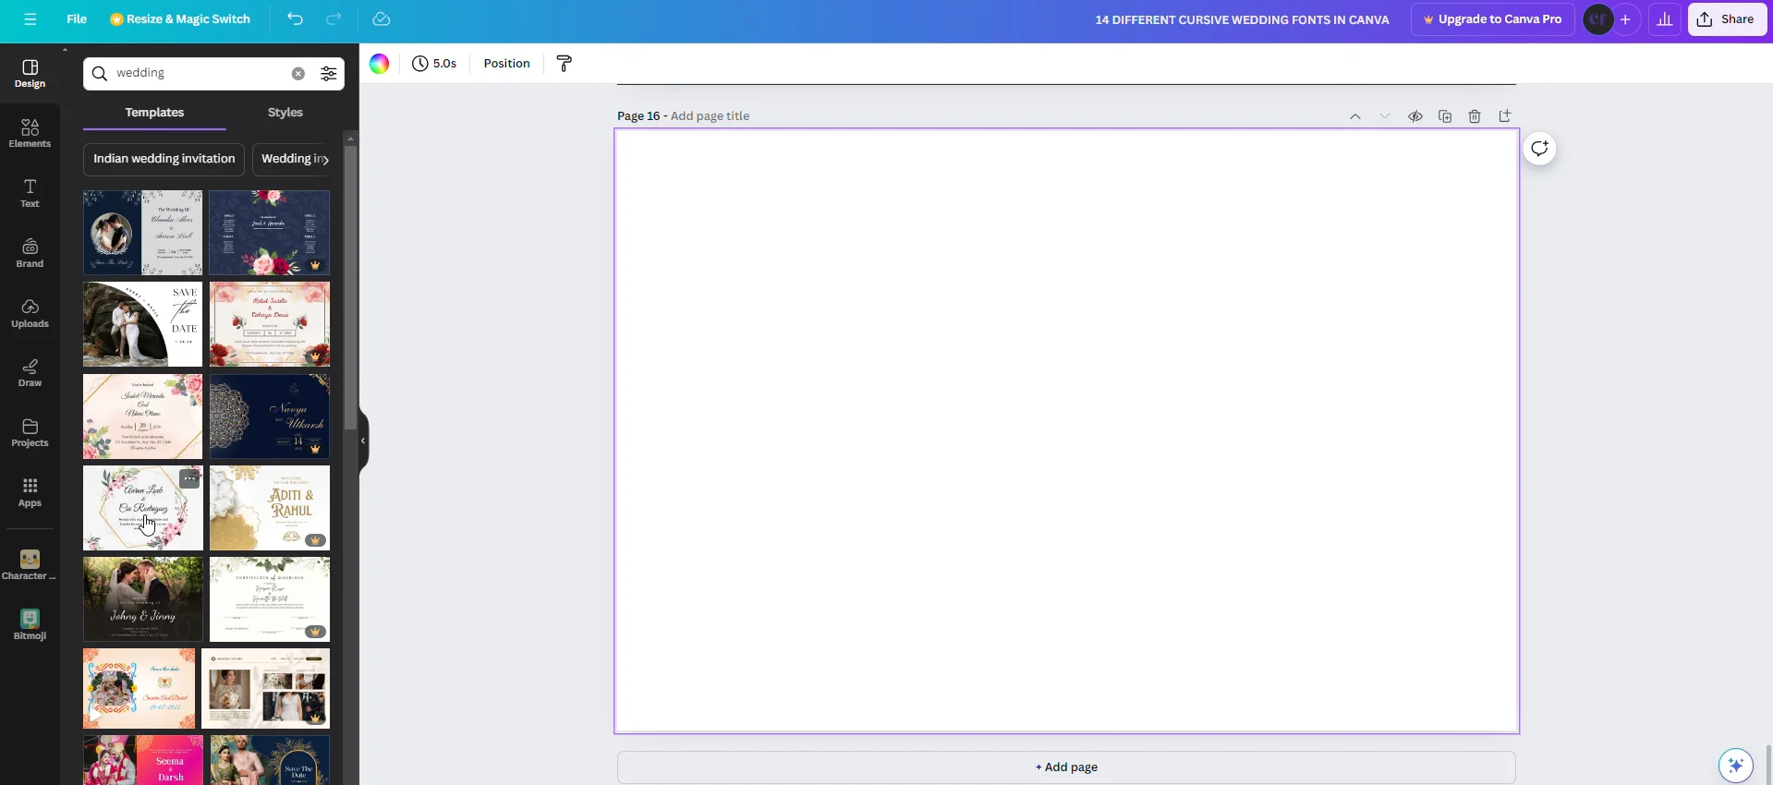Collapse the side panel using arrow handle
Image resolution: width=1773 pixels, height=785 pixels.
click(363, 441)
